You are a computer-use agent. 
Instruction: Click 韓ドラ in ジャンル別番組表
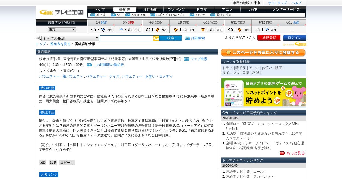point(241,68)
